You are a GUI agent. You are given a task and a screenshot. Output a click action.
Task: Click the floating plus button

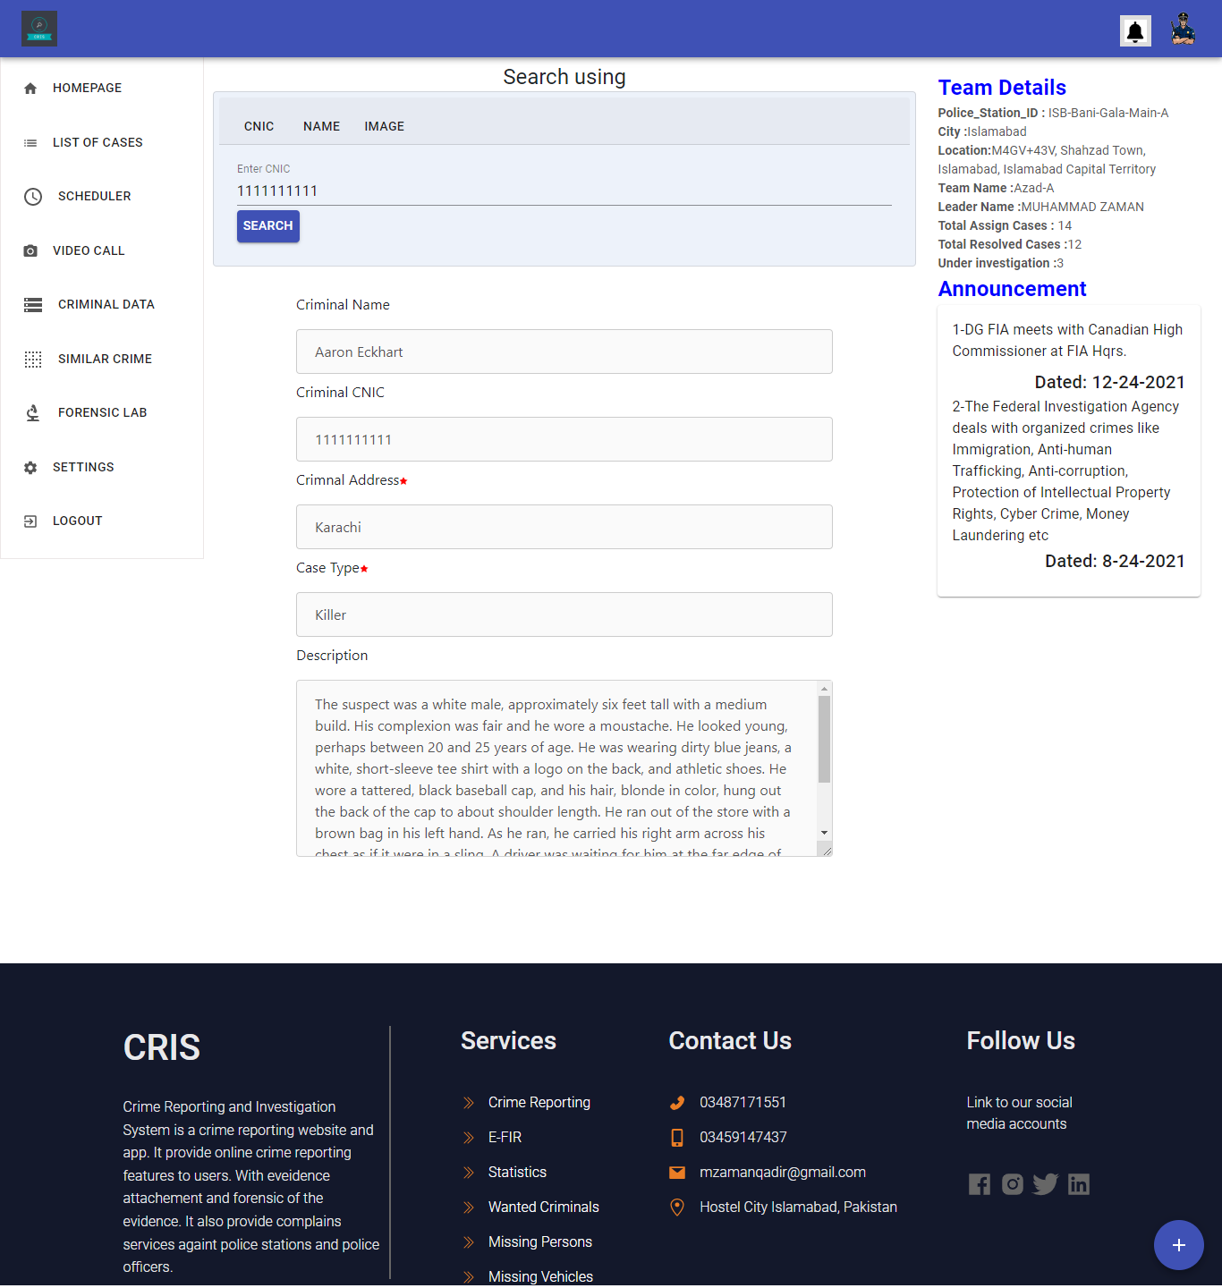[x=1179, y=1244]
